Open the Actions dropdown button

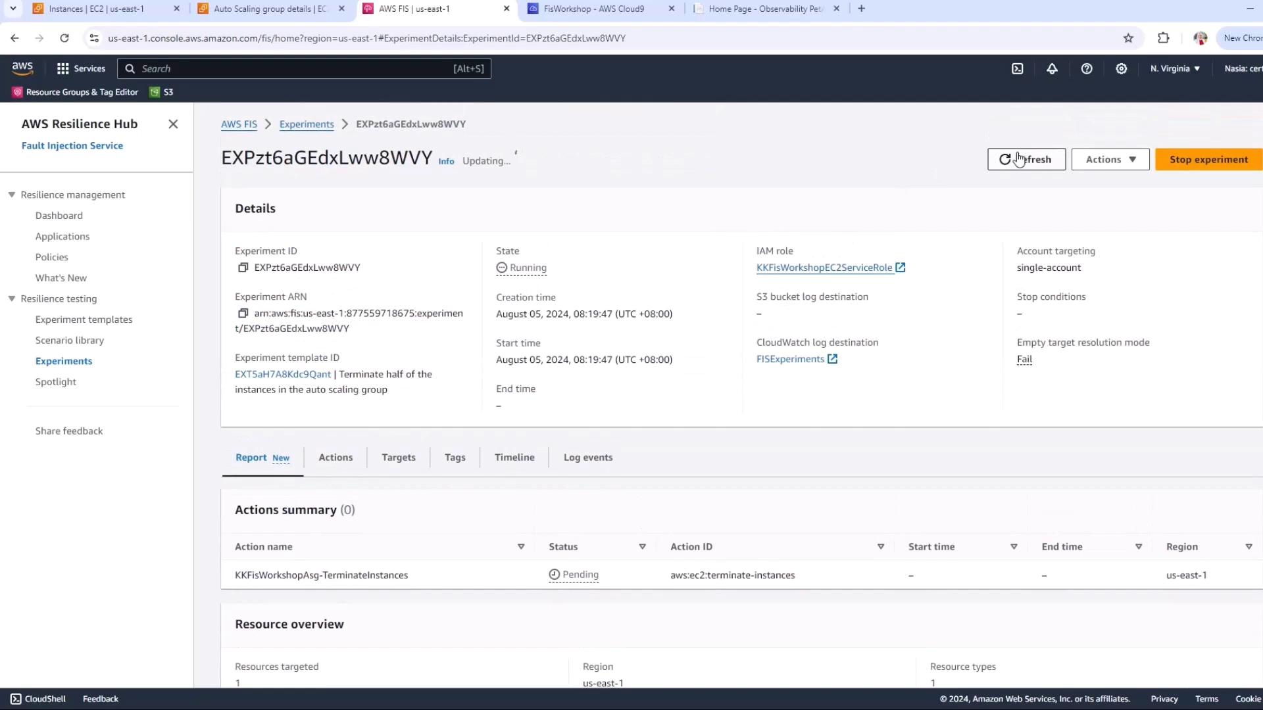click(x=1110, y=159)
